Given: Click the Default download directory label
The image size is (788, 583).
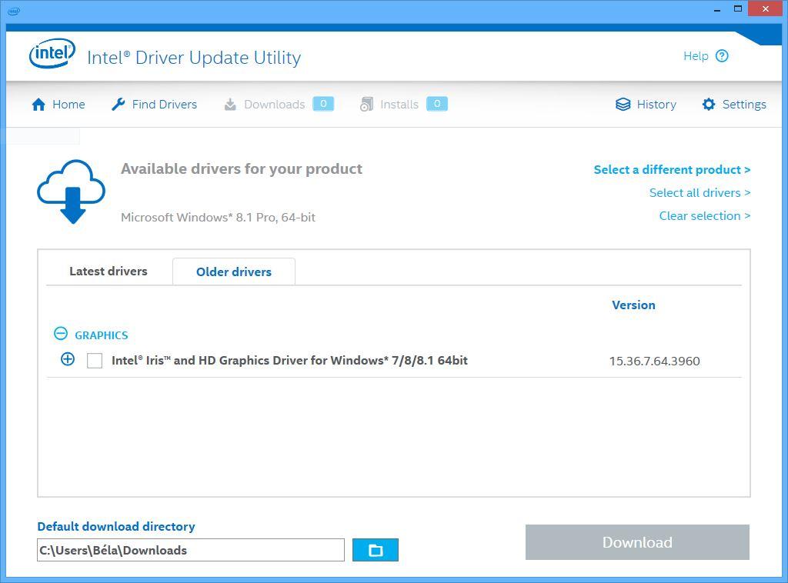Looking at the screenshot, I should pyautogui.click(x=116, y=526).
